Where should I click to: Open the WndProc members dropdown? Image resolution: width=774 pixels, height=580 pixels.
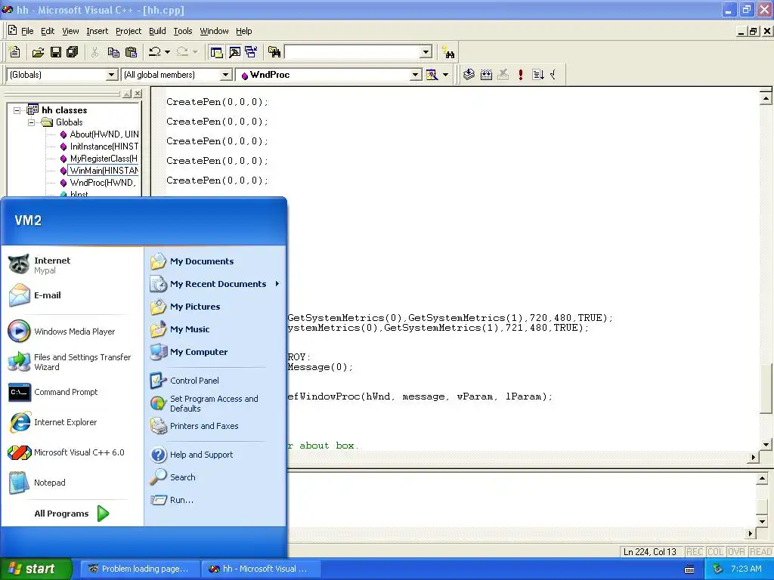(416, 75)
